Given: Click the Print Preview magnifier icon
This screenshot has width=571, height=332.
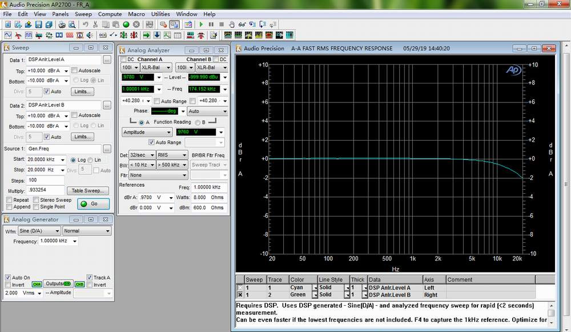Looking at the screenshot, I should pos(72,25).
